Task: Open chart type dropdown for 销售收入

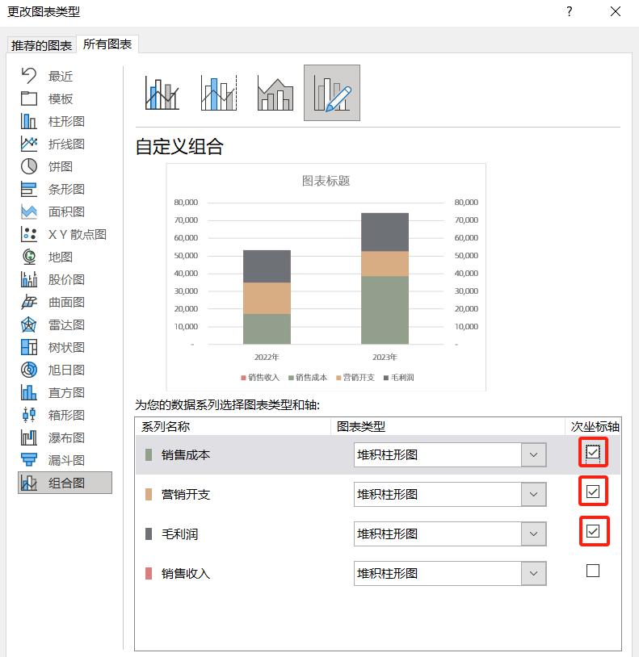Action: 534,573
